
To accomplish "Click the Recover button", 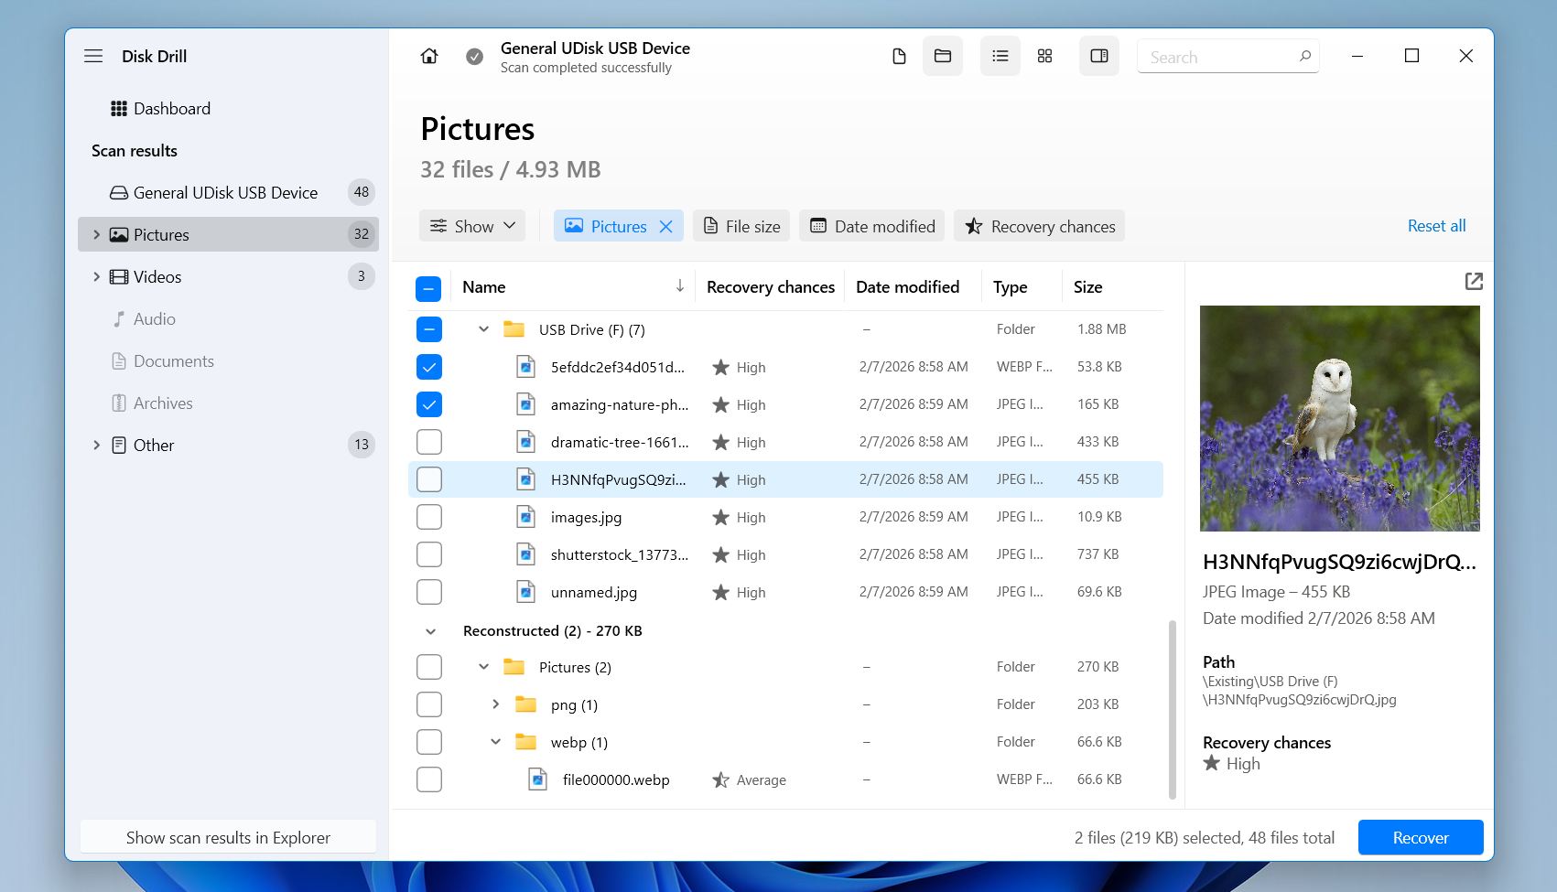I will (1420, 837).
